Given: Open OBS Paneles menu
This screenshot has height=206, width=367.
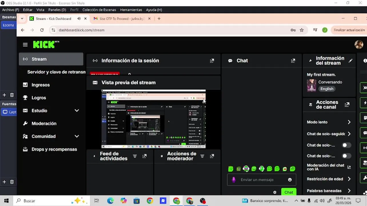Looking at the screenshot, I should point(57,10).
